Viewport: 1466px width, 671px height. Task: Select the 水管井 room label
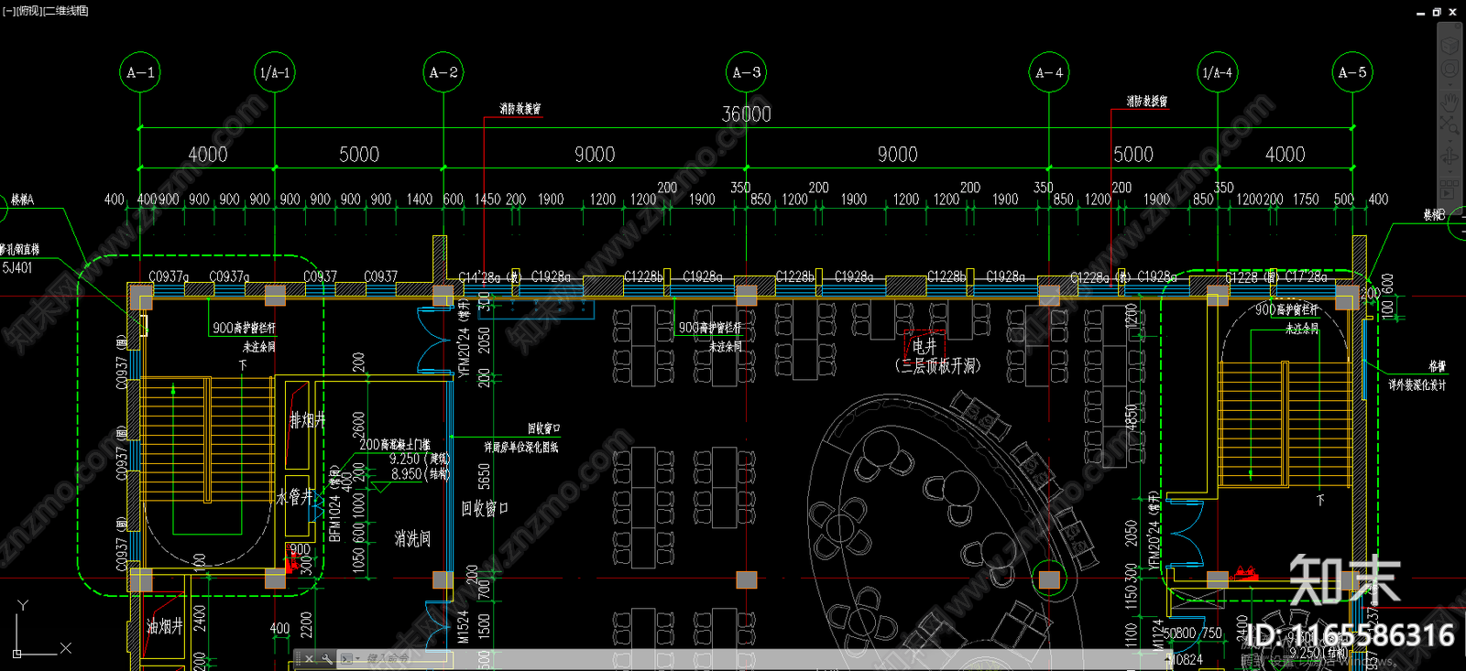(x=295, y=497)
